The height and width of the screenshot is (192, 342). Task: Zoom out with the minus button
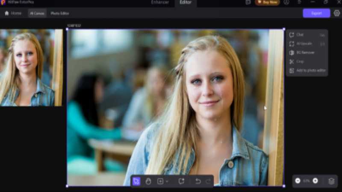click(298, 180)
